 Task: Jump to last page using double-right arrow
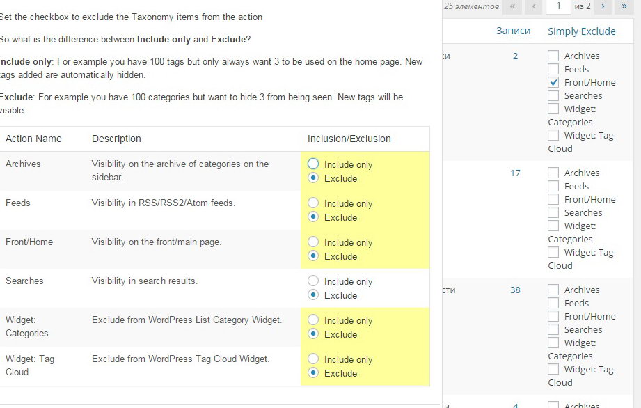[x=624, y=6]
